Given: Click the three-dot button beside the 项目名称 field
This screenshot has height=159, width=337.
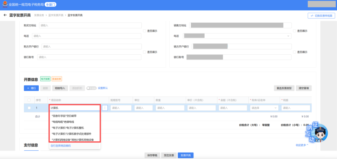Looking at the screenshot, I should tap(105, 108).
